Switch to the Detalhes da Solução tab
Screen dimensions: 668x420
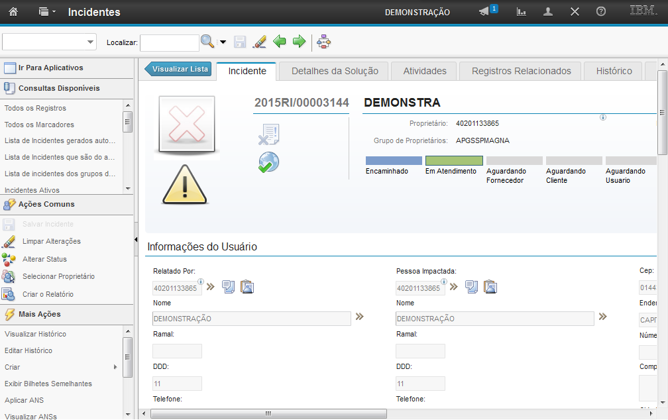(x=335, y=71)
